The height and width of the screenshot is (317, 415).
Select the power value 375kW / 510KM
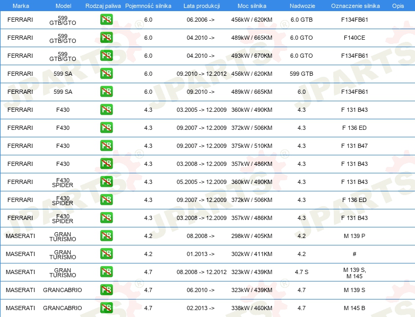click(x=252, y=146)
